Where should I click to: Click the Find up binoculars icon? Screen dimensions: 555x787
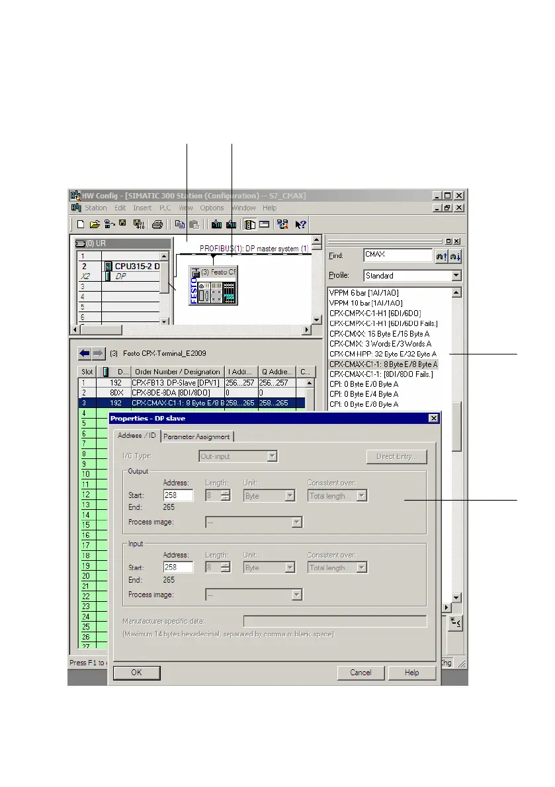tap(442, 257)
